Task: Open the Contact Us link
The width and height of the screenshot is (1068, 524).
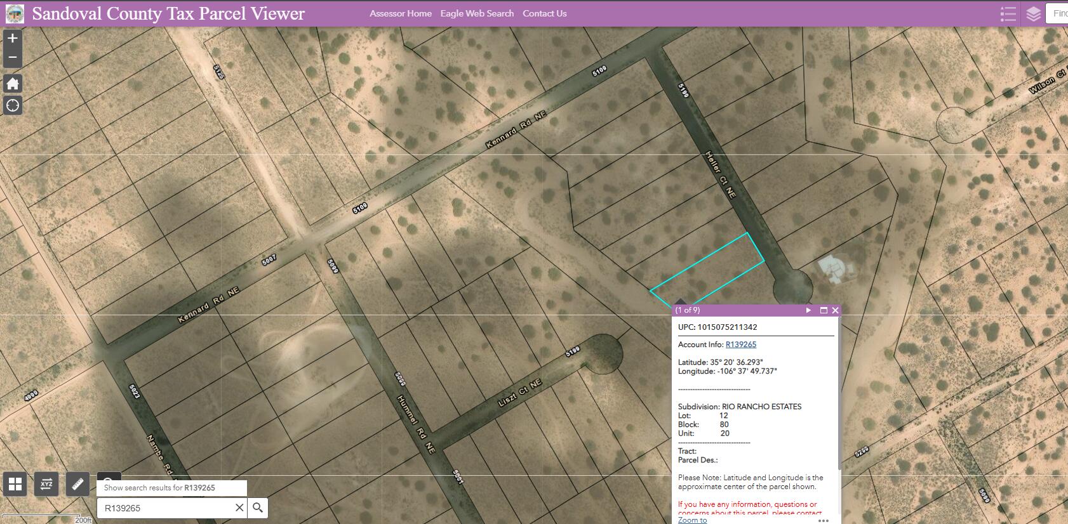Action: click(545, 13)
